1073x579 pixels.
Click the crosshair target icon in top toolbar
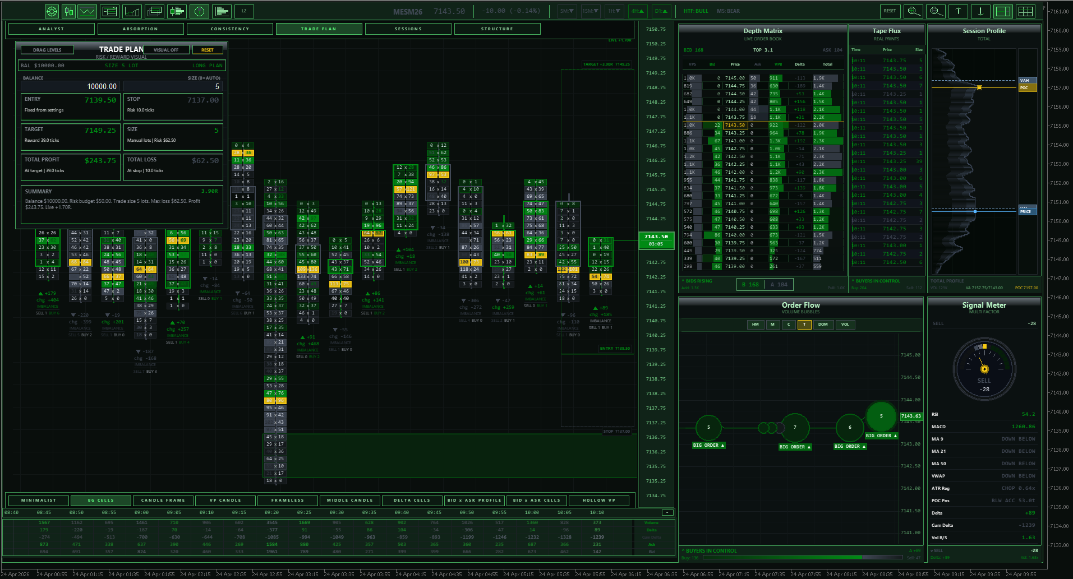coord(52,11)
